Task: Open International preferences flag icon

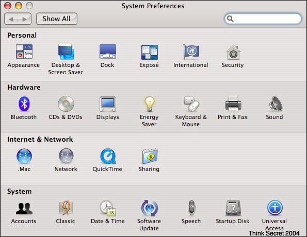Action: click(191, 52)
